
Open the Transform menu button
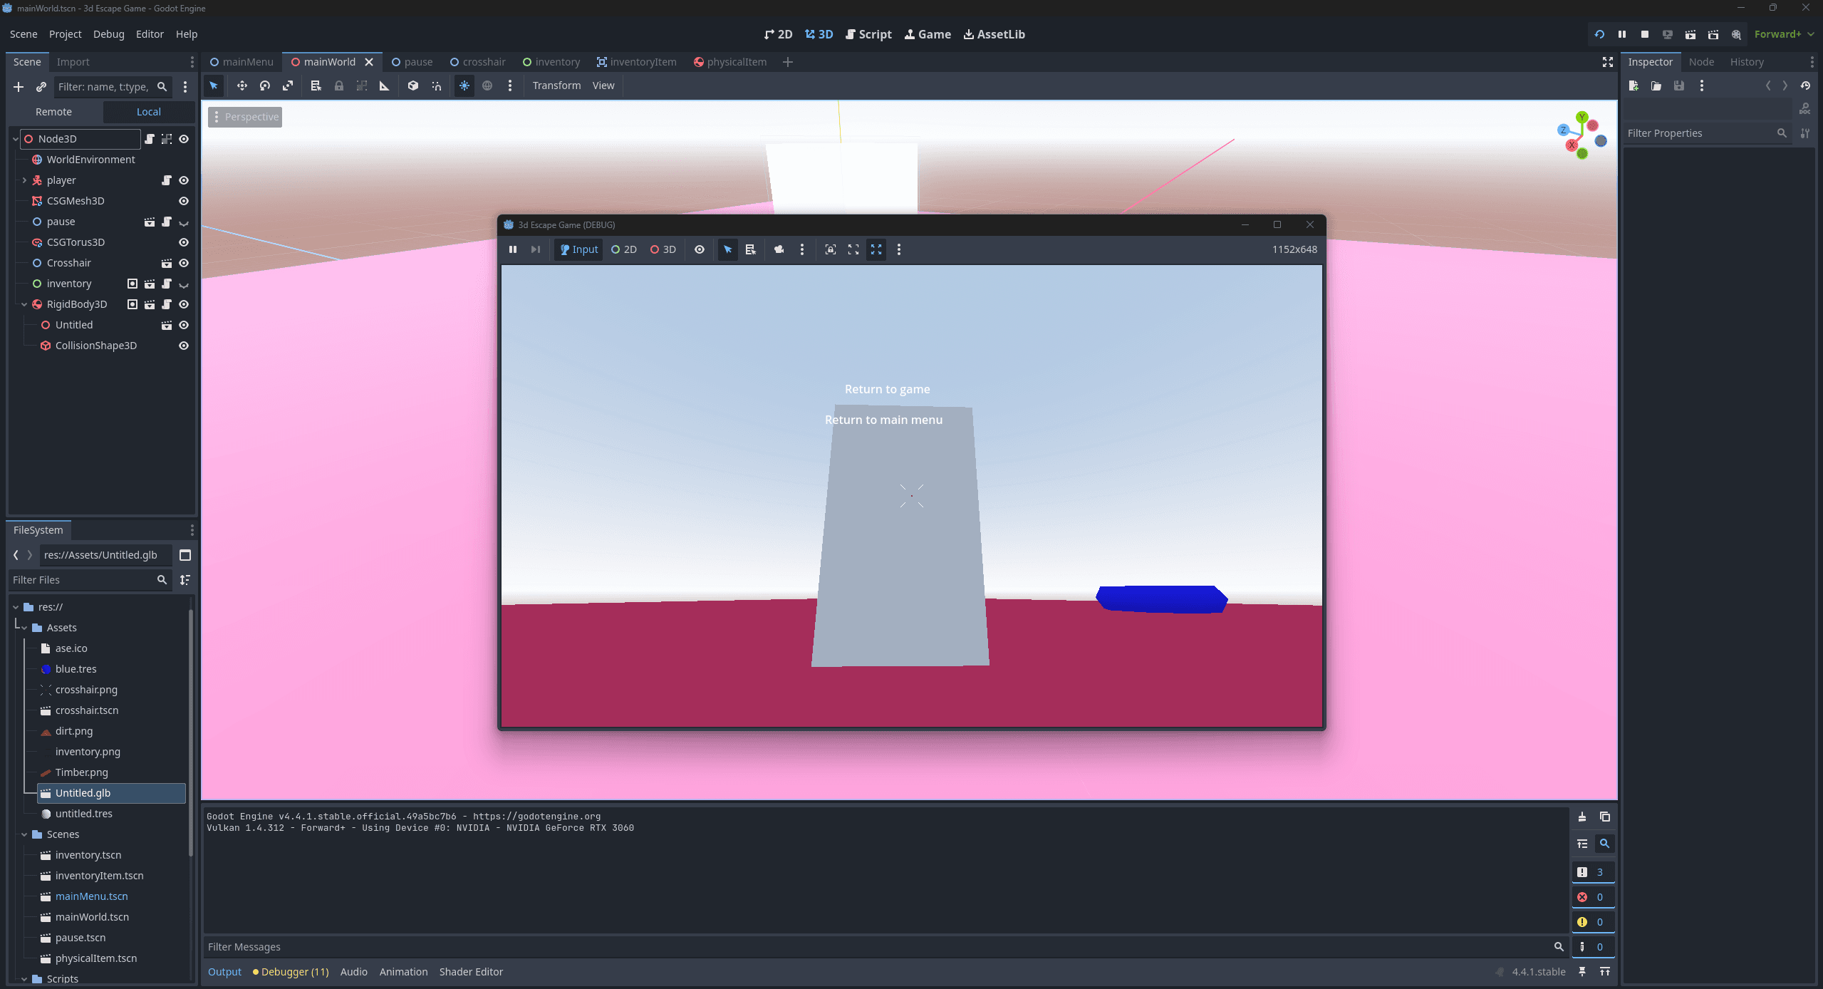tap(556, 86)
